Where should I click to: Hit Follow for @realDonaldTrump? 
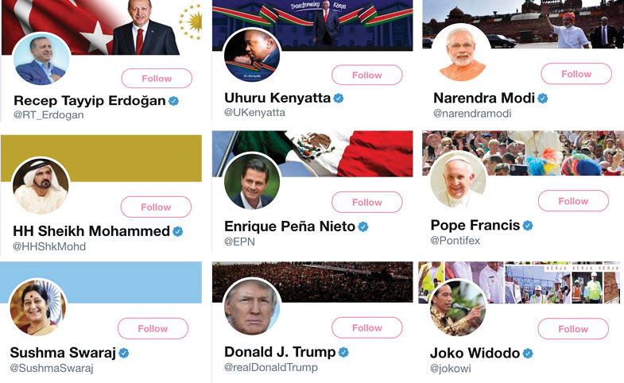pyautogui.click(x=366, y=327)
